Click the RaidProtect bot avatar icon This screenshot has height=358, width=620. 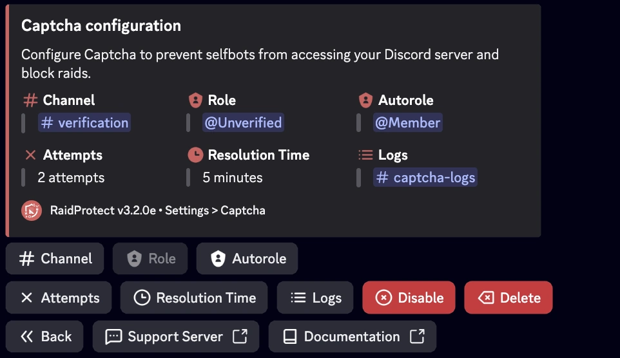(32, 211)
